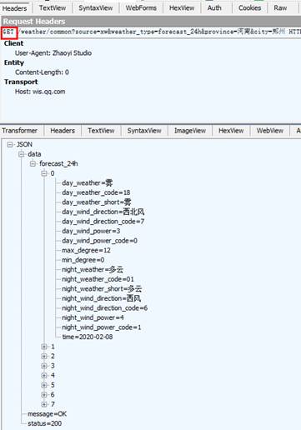Select the forecast_24h node label
This screenshot has height=430, width=301.
58,163
